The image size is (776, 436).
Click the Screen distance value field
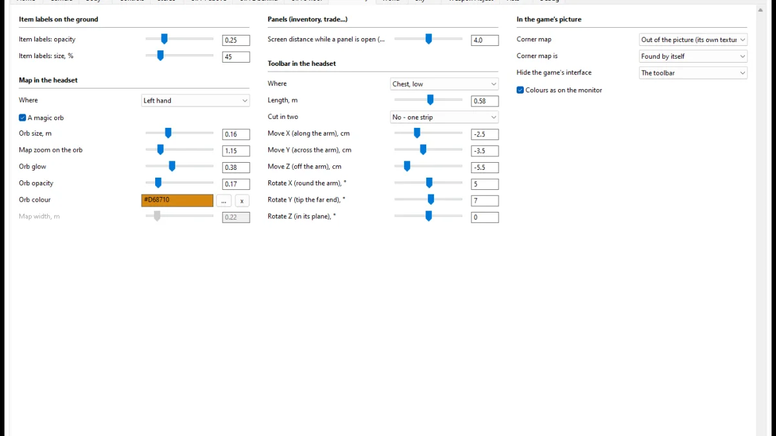[485, 40]
